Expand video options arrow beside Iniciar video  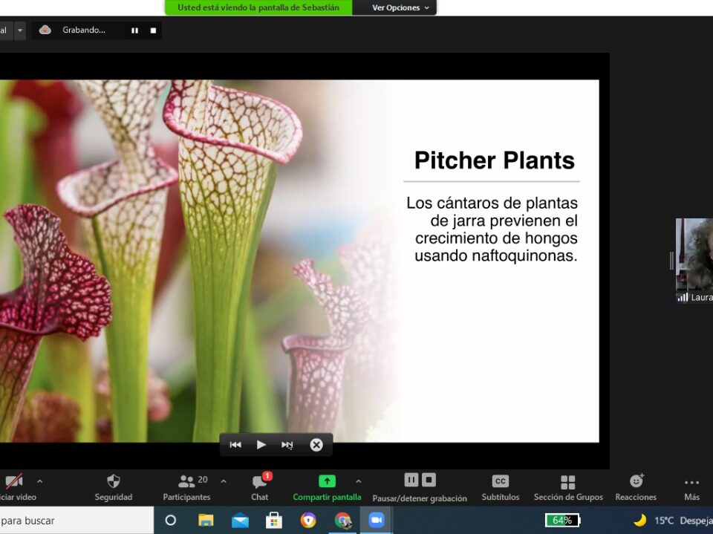point(40,481)
